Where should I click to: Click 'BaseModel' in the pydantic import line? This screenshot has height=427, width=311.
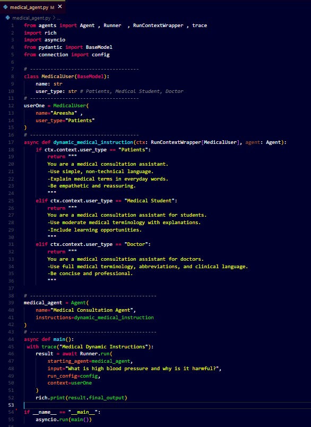tap(99, 47)
